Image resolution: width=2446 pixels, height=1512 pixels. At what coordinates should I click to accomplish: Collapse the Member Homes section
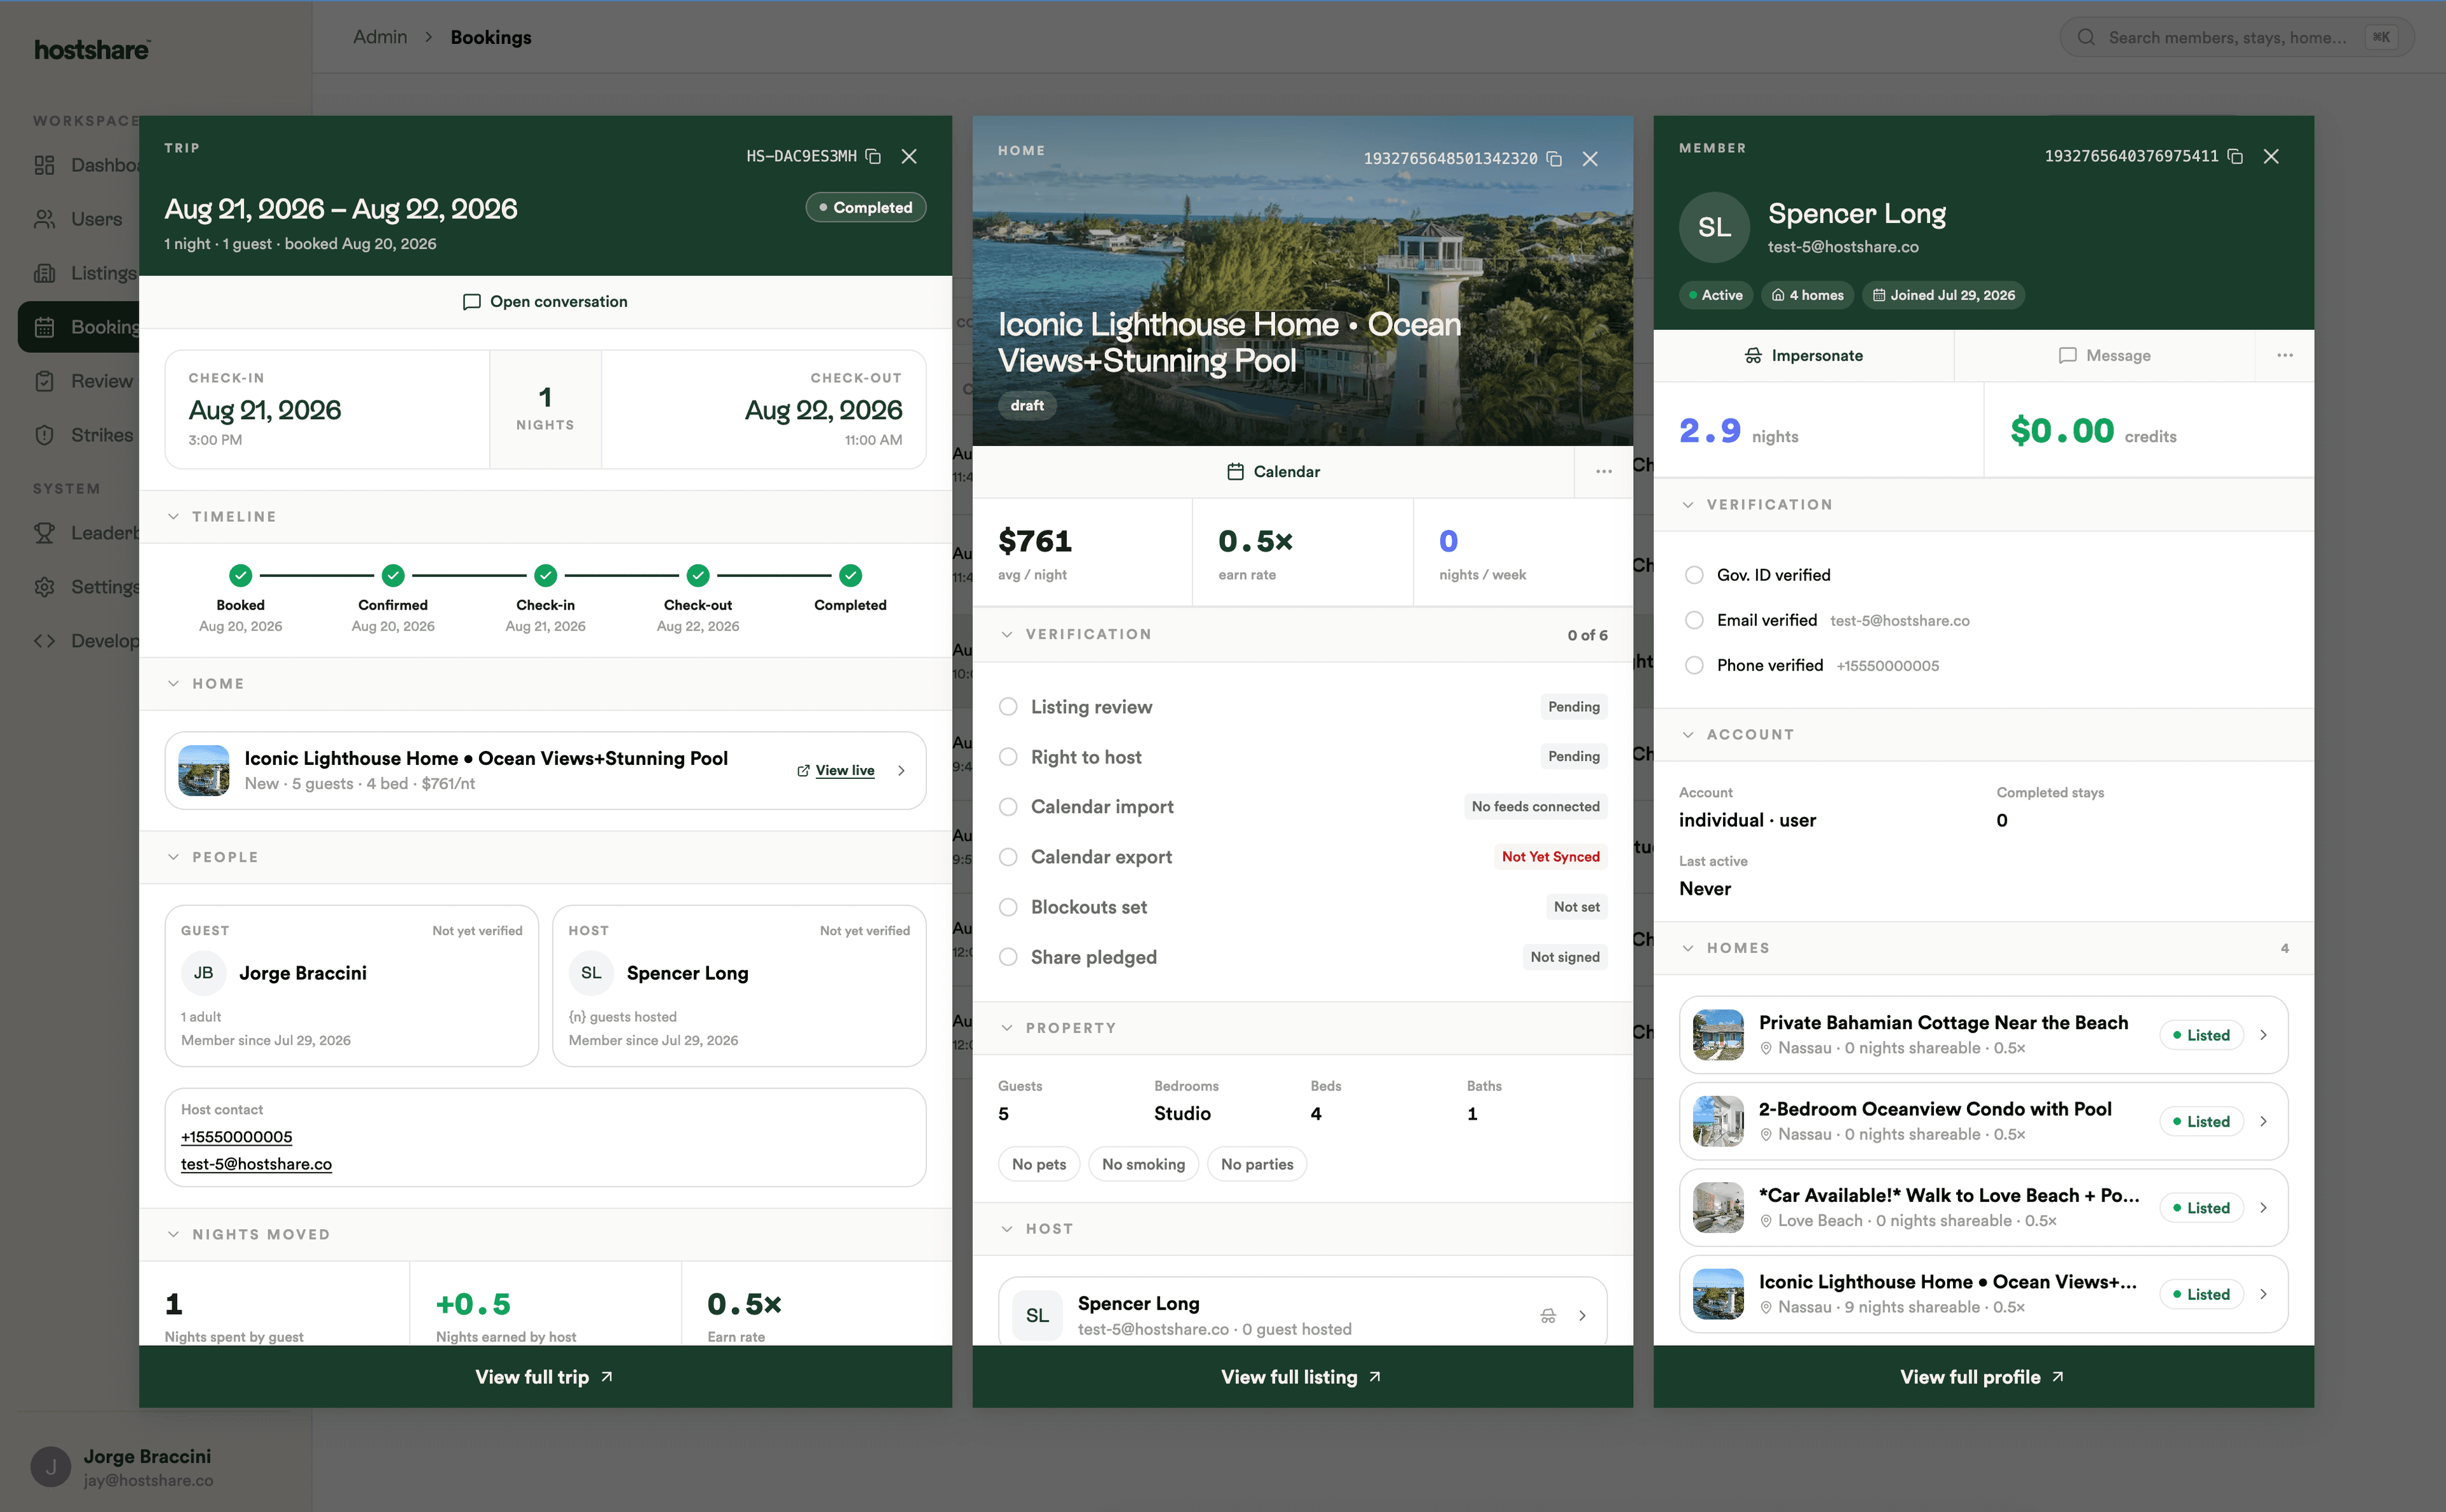pyautogui.click(x=1983, y=948)
